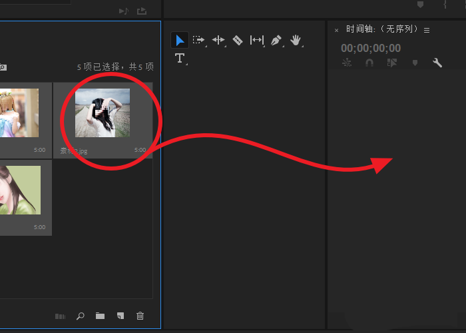Delete selected items with trash icon
The width and height of the screenshot is (466, 333).
click(140, 316)
